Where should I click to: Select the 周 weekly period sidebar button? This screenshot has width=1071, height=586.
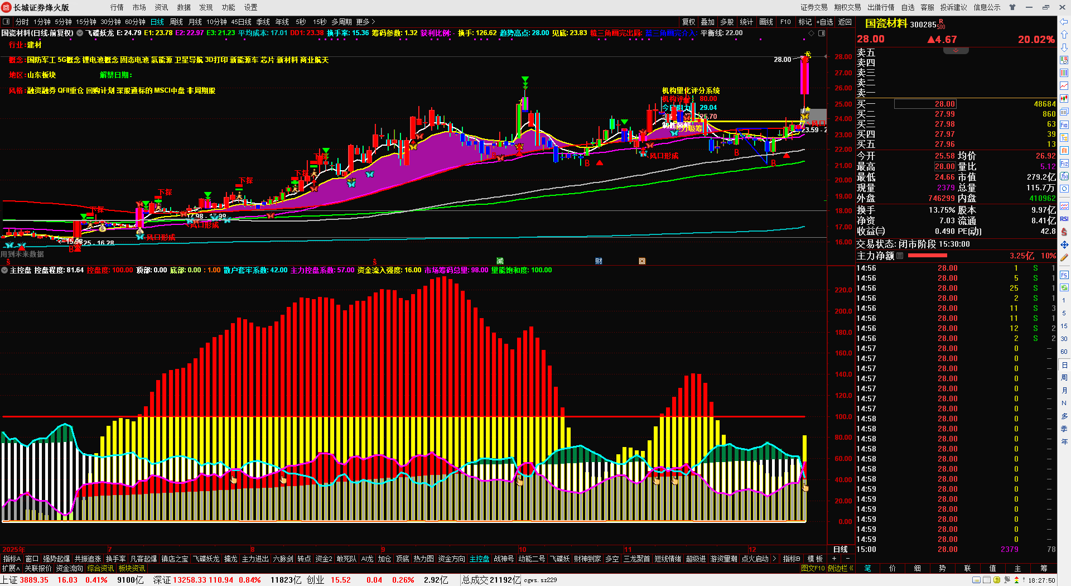(1064, 378)
